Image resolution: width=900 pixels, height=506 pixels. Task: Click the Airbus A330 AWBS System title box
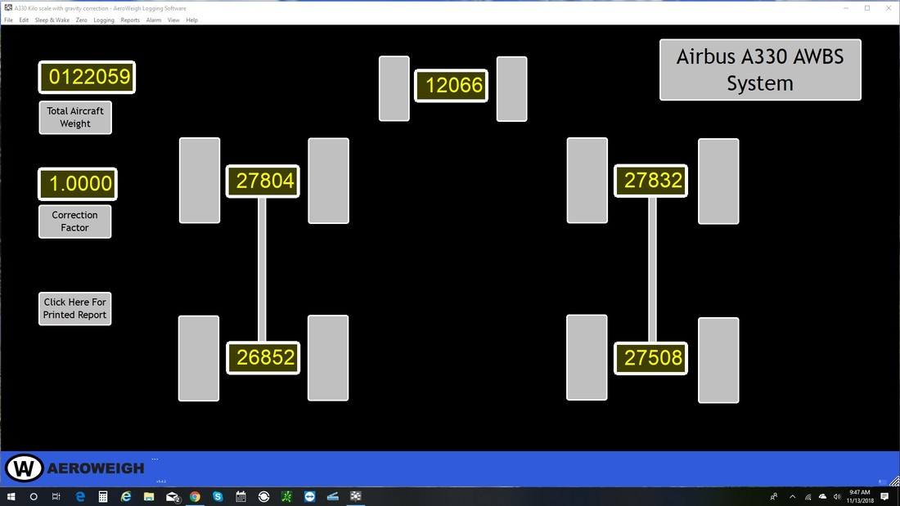pyautogui.click(x=760, y=70)
